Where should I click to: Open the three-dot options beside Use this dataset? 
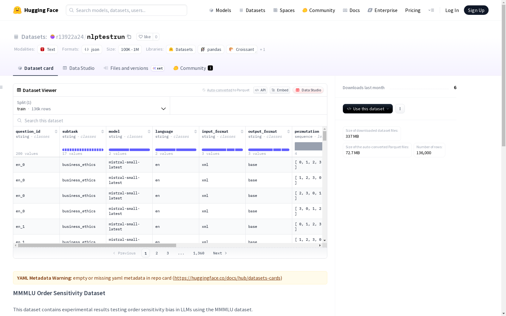400,109
